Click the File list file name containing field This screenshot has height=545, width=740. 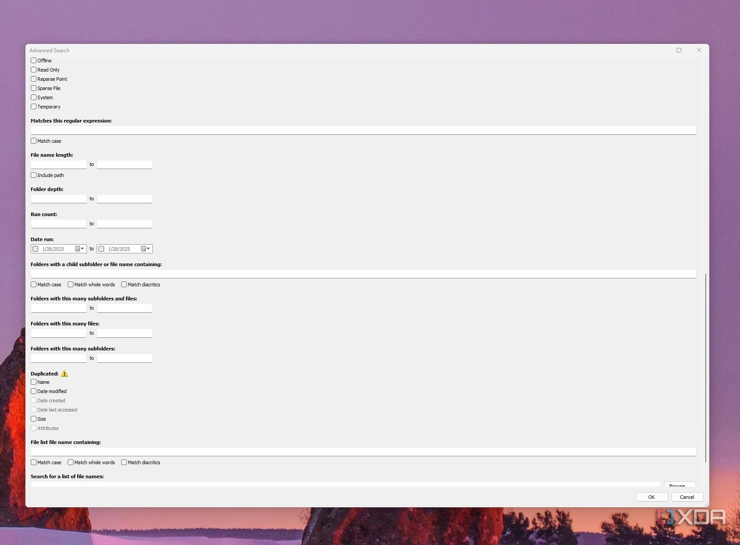click(x=363, y=451)
